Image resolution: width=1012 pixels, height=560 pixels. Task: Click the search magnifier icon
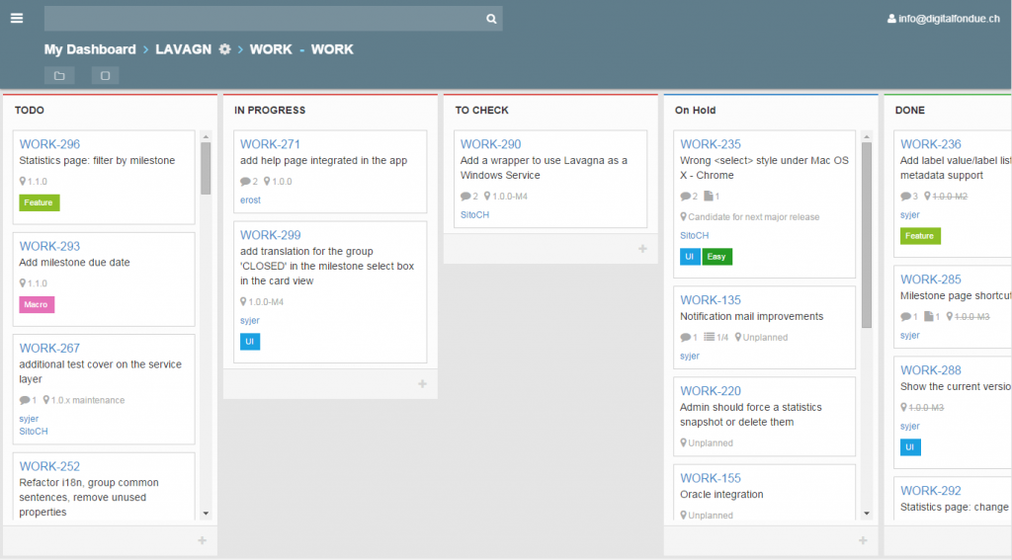click(x=491, y=19)
